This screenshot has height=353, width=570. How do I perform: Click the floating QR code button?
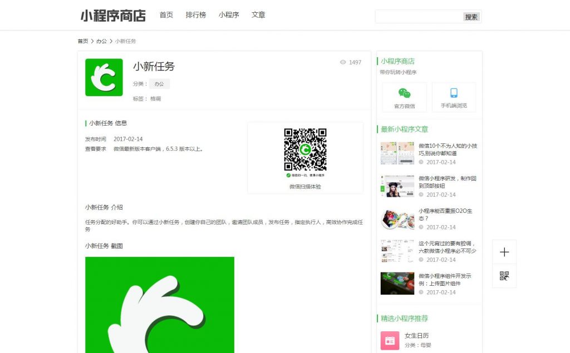pyautogui.click(x=504, y=276)
